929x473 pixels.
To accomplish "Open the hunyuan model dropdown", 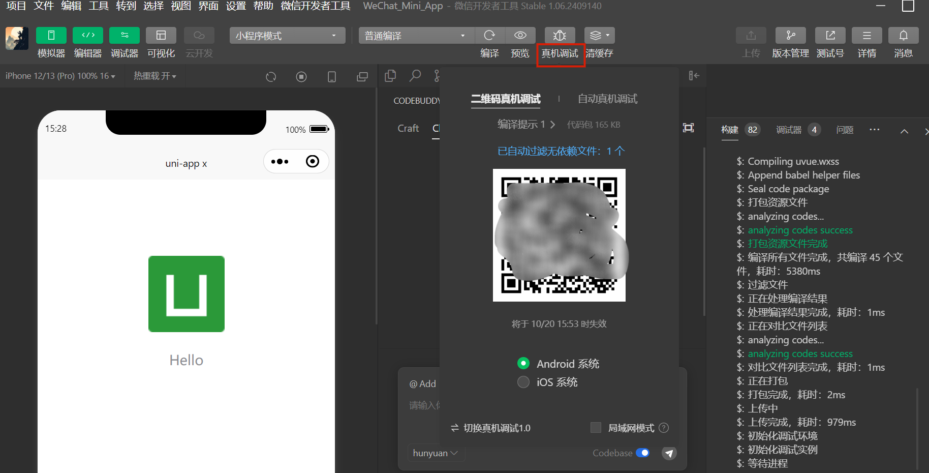I will [x=436, y=453].
